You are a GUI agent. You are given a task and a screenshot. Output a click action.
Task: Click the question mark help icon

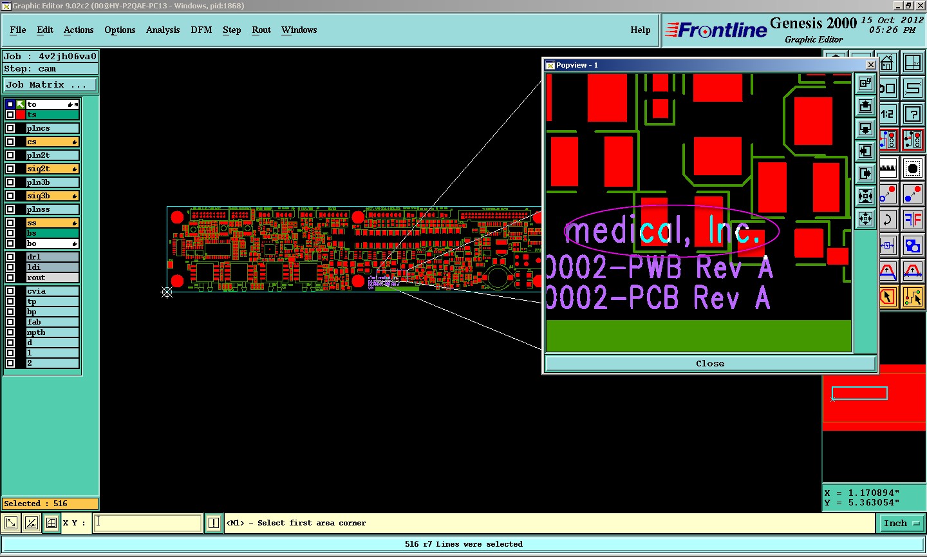(913, 114)
